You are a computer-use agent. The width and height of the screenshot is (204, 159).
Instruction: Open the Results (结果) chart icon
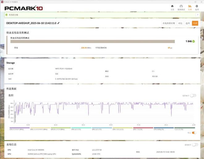(x=190, y=7)
